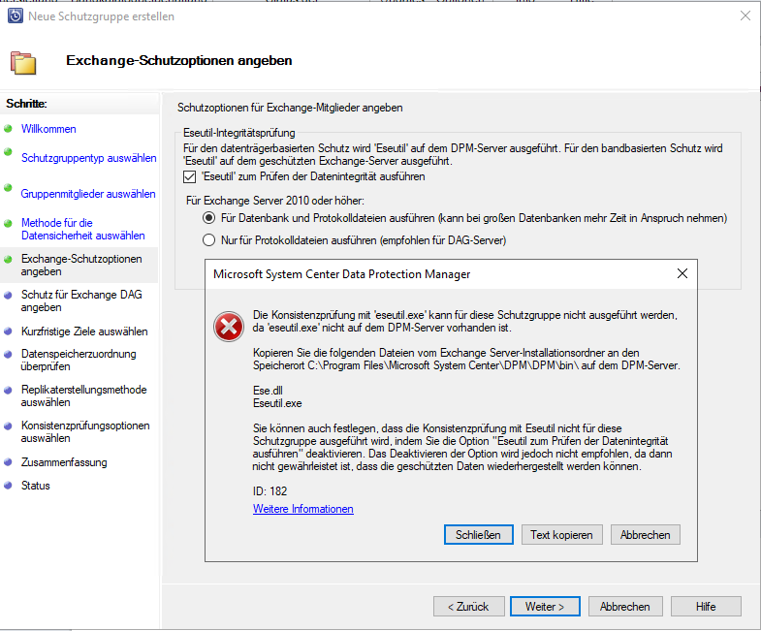Screen dimensions: 761x631
Task: Open Gruppenmitglieder auswählen step
Action: pyautogui.click(x=88, y=194)
